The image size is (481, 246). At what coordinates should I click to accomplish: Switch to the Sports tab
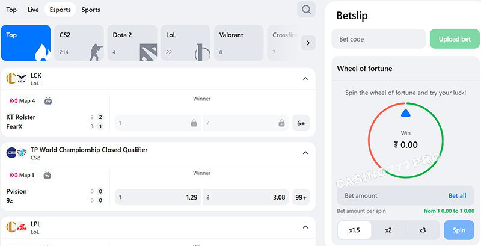tap(91, 10)
